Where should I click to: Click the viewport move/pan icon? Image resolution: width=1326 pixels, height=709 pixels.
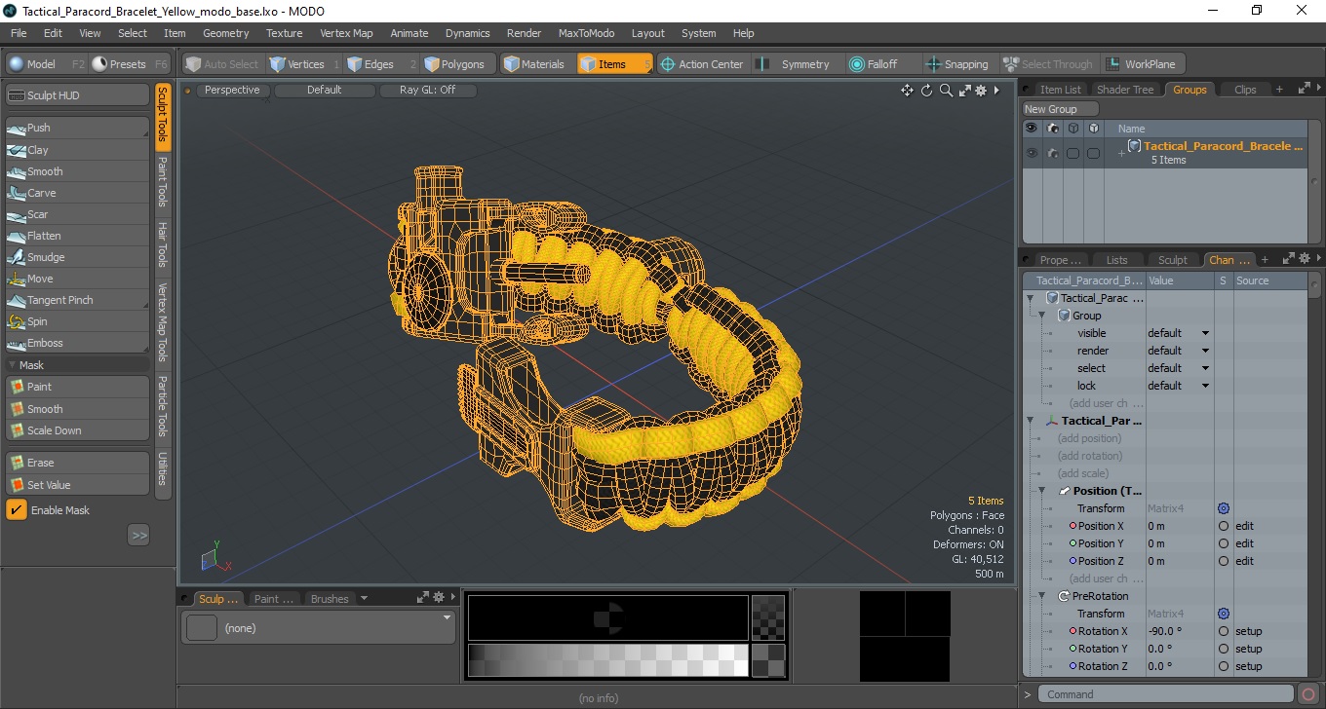[x=907, y=91]
